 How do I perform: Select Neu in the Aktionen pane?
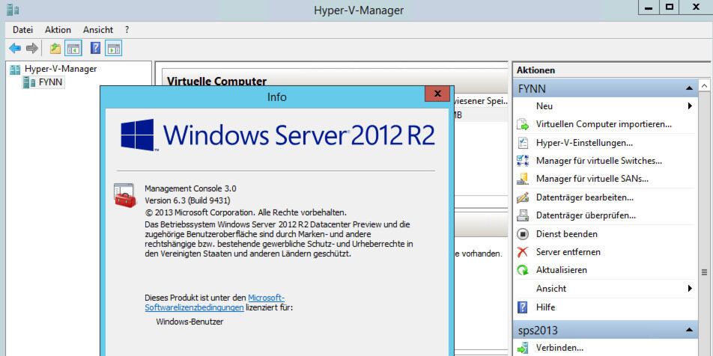[544, 105]
